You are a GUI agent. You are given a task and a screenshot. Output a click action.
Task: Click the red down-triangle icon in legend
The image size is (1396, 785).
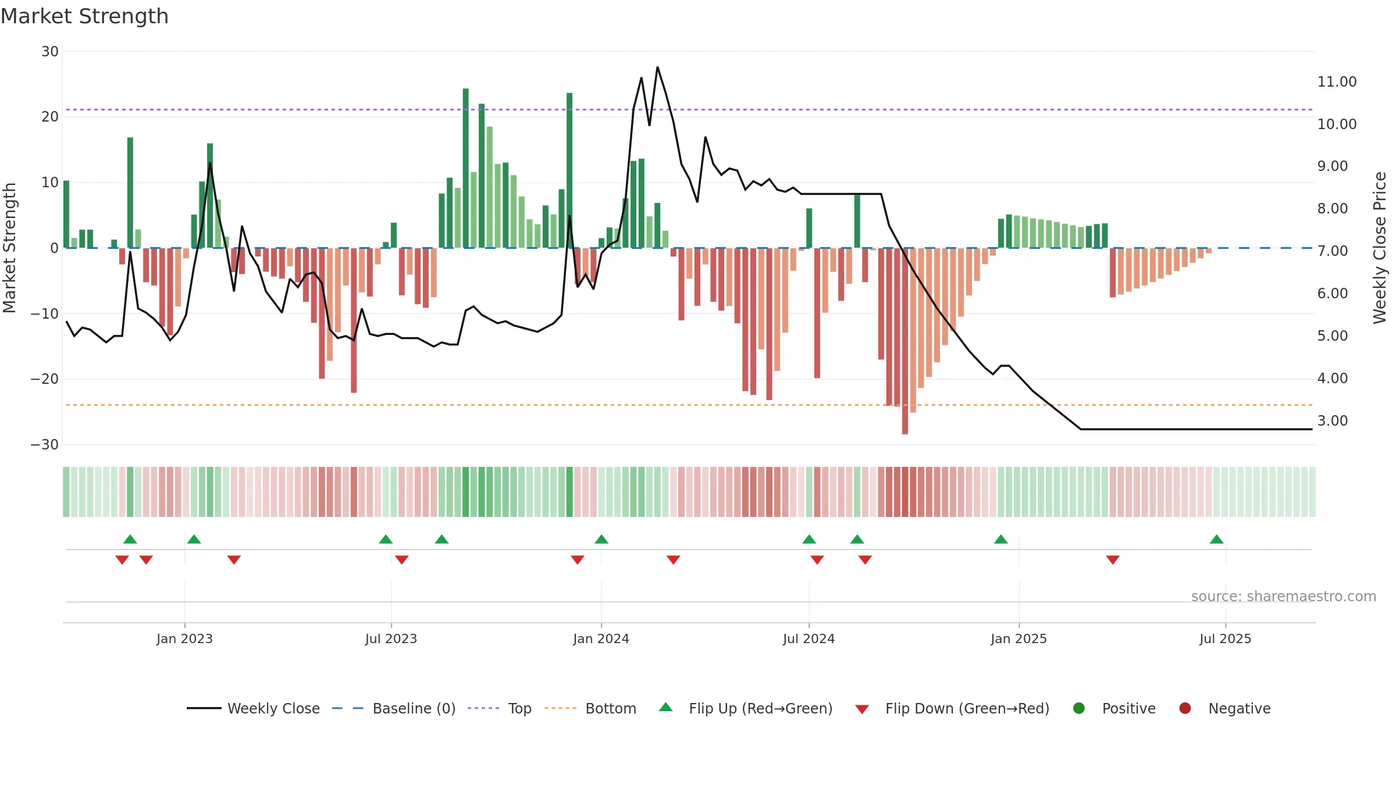[862, 709]
